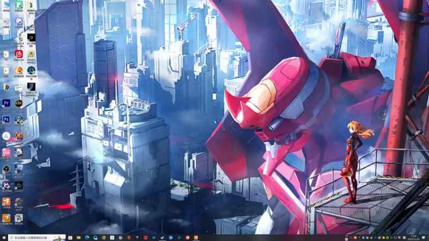The image size is (429, 241).
Task: Select the bottom-left orange bird-logo desktop icon
Action: pos(6,218)
